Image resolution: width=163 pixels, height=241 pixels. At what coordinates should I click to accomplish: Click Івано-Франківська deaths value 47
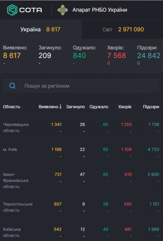82,174
